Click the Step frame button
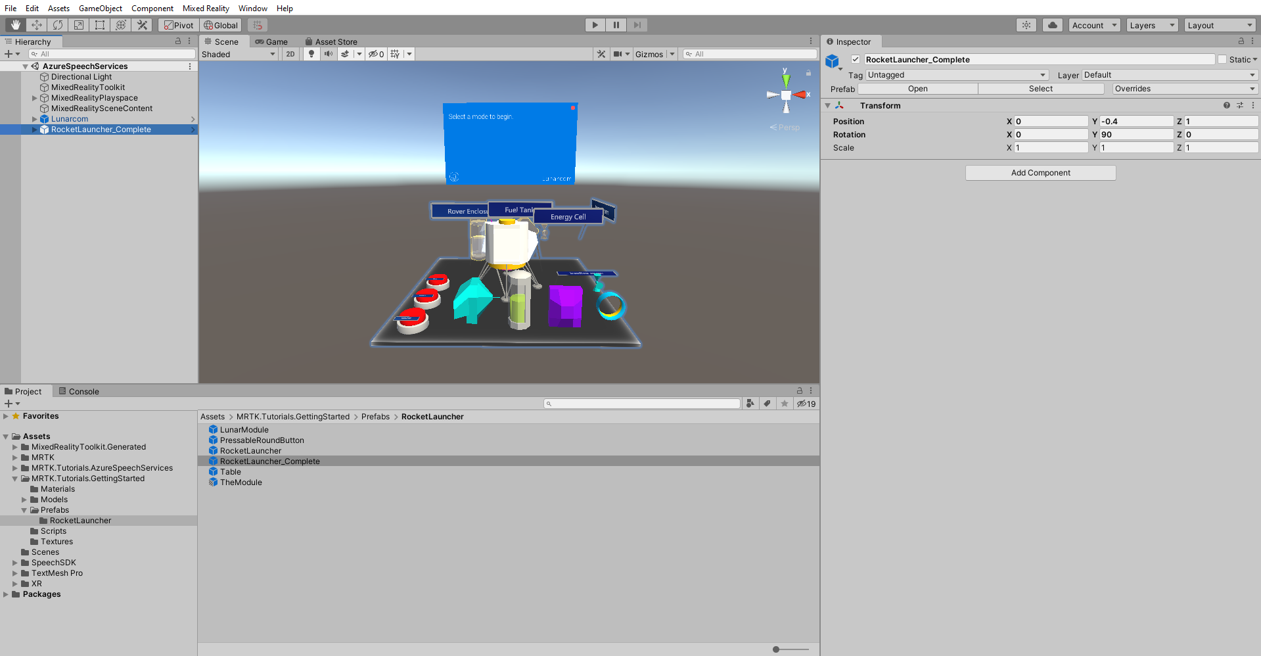The image size is (1261, 656). click(x=637, y=25)
